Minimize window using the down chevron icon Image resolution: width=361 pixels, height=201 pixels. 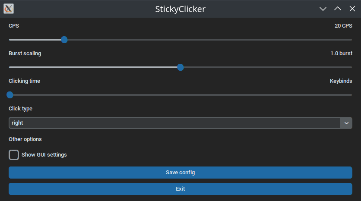[323, 9]
